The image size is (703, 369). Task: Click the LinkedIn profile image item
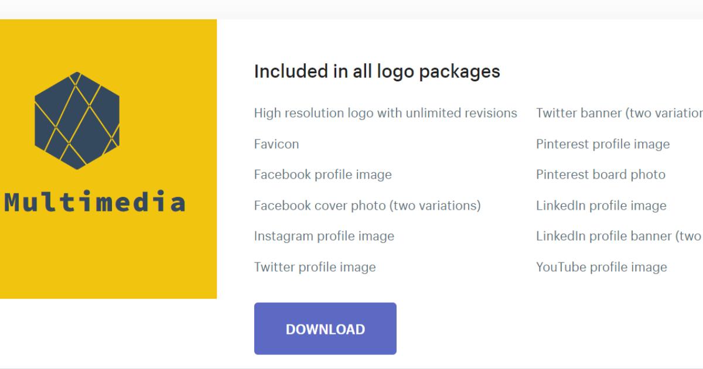[601, 206]
